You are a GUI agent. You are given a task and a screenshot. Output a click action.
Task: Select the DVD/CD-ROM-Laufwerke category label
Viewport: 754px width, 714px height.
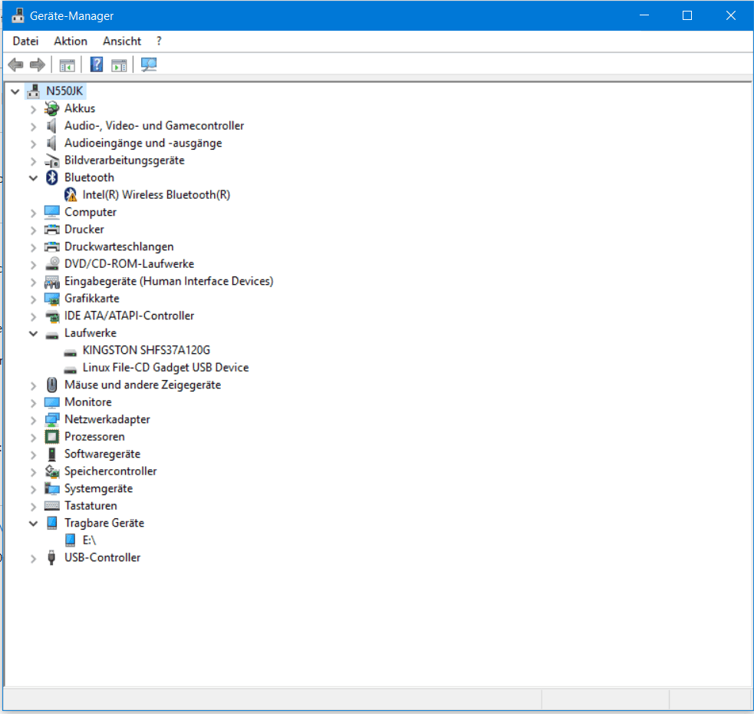(130, 264)
